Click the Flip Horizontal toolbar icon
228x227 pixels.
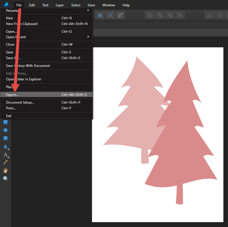(x=209, y=15)
